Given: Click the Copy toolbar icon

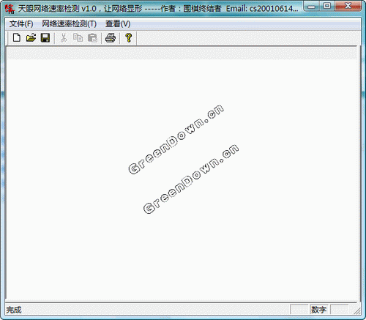Looking at the screenshot, I should [78, 38].
